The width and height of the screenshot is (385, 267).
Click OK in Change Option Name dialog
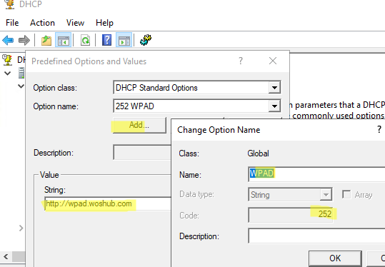coord(335,258)
